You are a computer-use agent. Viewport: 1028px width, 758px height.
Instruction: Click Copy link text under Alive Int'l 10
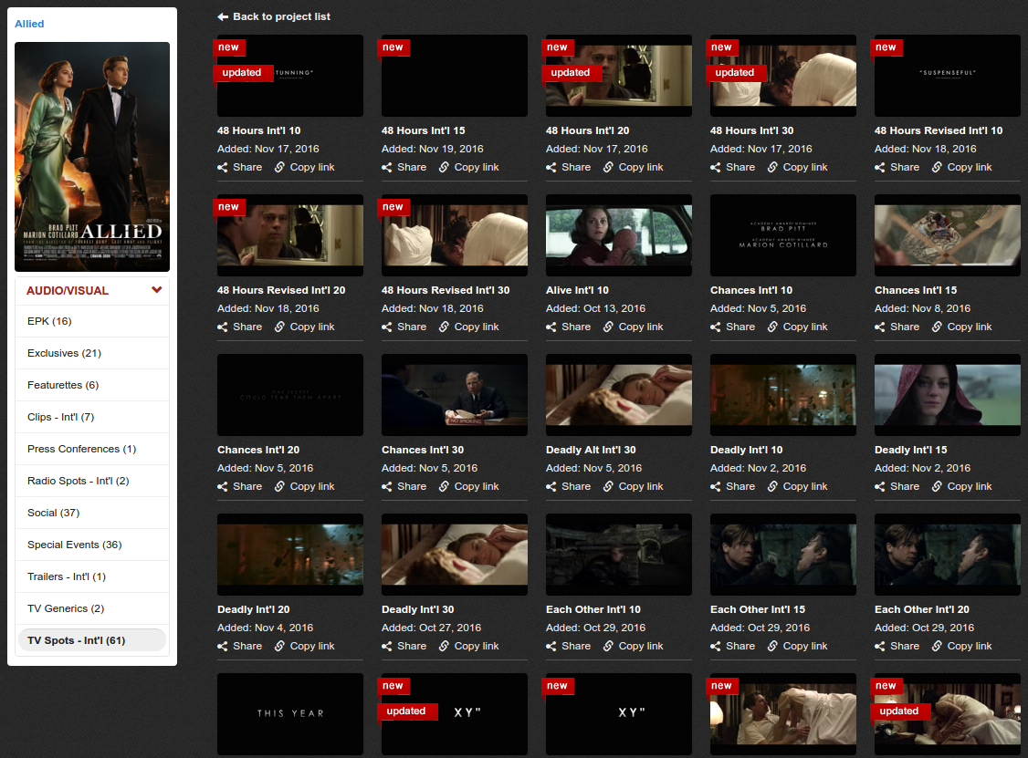(x=641, y=327)
